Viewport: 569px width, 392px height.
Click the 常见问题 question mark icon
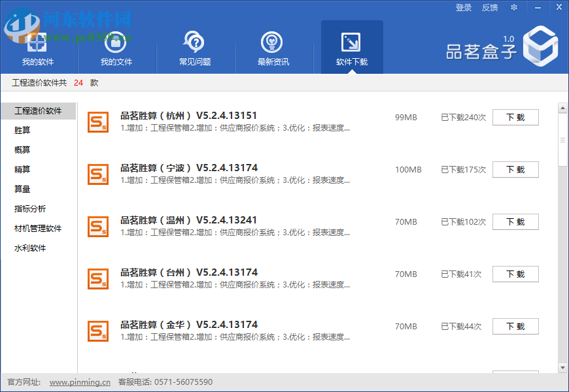[x=194, y=39]
